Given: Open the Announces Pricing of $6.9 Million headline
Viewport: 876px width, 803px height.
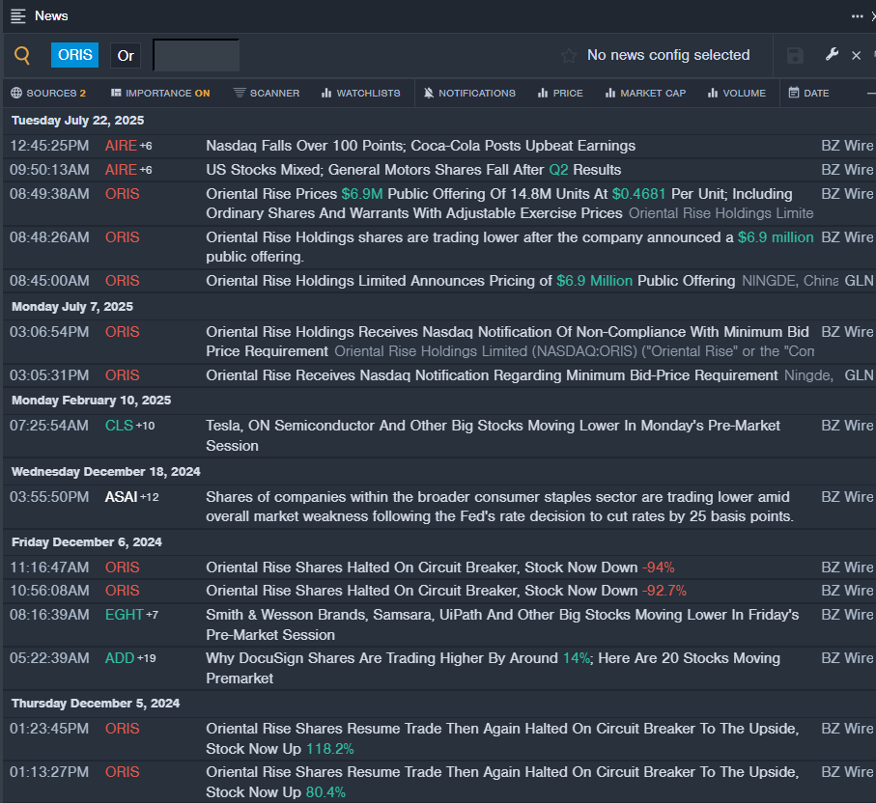Looking at the screenshot, I should tap(470, 281).
